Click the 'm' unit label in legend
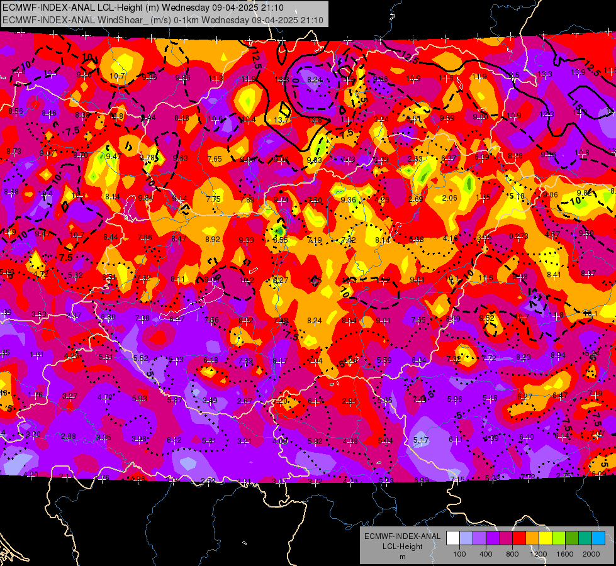Screen dimensions: 616x566 click(402, 557)
